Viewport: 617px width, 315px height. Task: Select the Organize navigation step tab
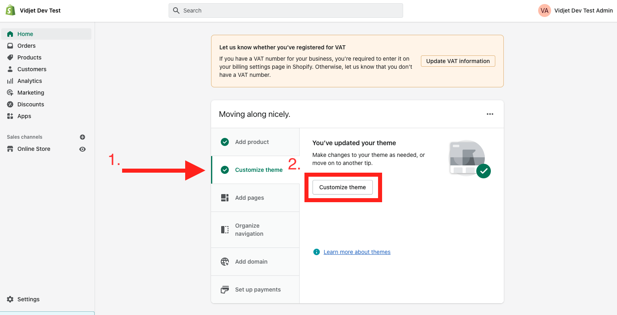click(255, 230)
